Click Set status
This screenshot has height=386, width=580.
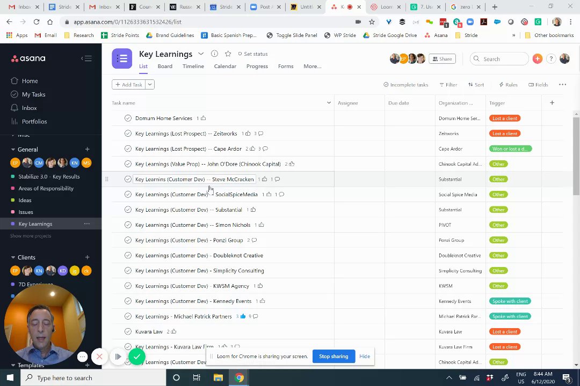252,54
